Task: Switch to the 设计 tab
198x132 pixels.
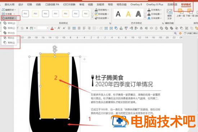Action: 21,5
